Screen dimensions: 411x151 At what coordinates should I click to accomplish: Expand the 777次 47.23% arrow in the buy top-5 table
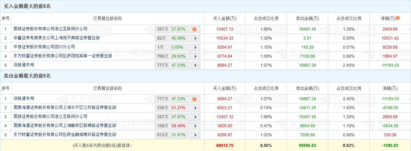[196, 65]
